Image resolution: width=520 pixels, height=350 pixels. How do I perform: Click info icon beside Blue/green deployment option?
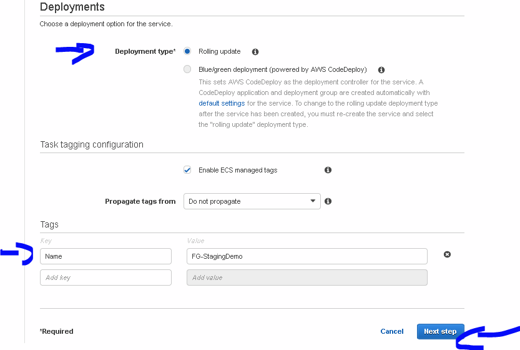pyautogui.click(x=381, y=70)
